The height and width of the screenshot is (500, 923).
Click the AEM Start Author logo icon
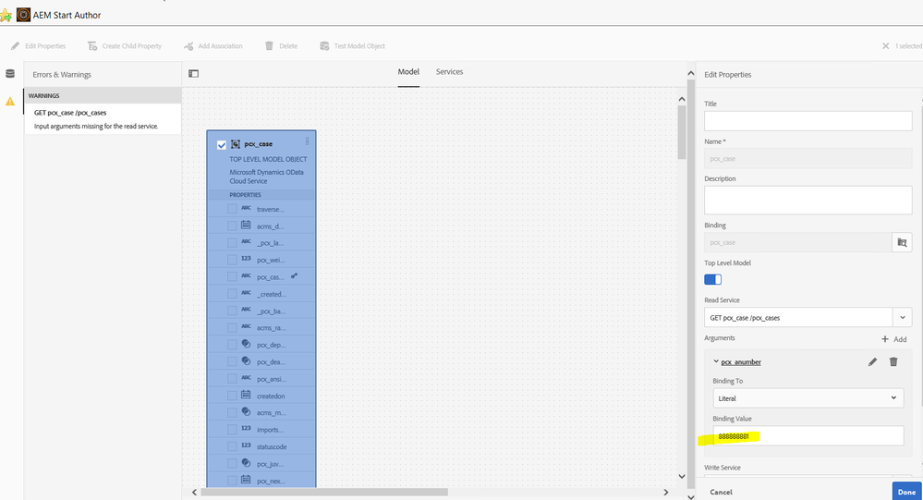pyautogui.click(x=23, y=15)
